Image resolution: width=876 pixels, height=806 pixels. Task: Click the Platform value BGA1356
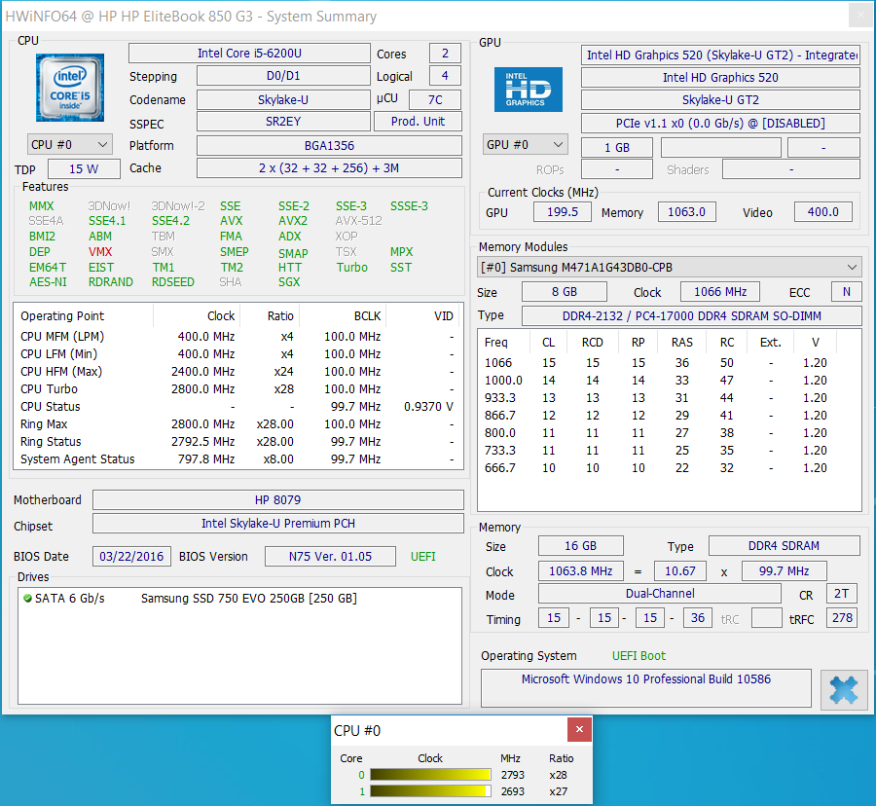coord(329,145)
